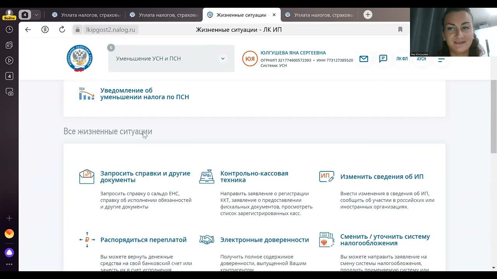Open Запросить справки и другие документы
This screenshot has height=279, width=497.
tap(146, 177)
